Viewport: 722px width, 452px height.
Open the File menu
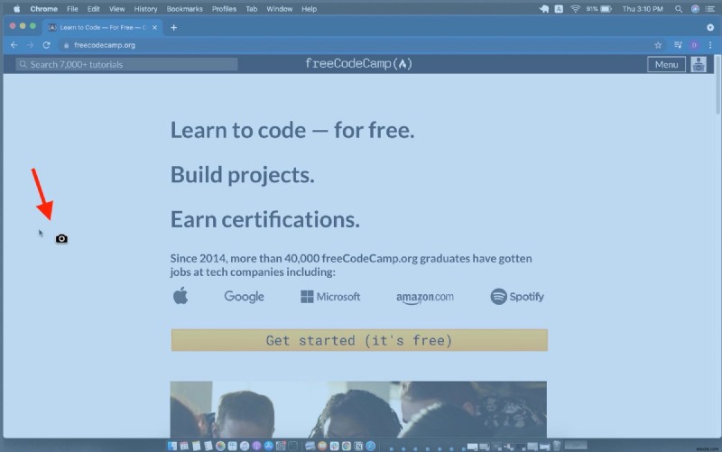pos(72,9)
